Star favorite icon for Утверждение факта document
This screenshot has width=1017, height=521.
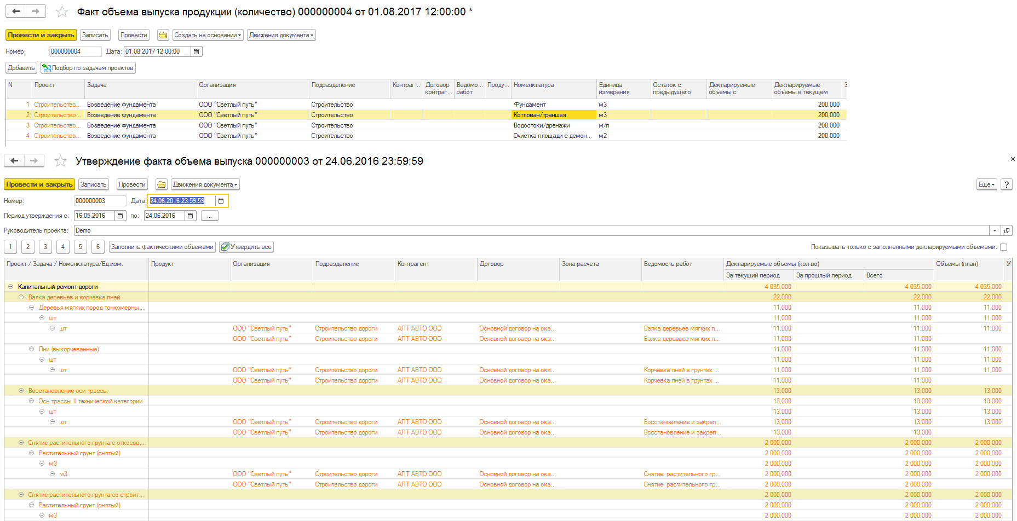coord(60,161)
